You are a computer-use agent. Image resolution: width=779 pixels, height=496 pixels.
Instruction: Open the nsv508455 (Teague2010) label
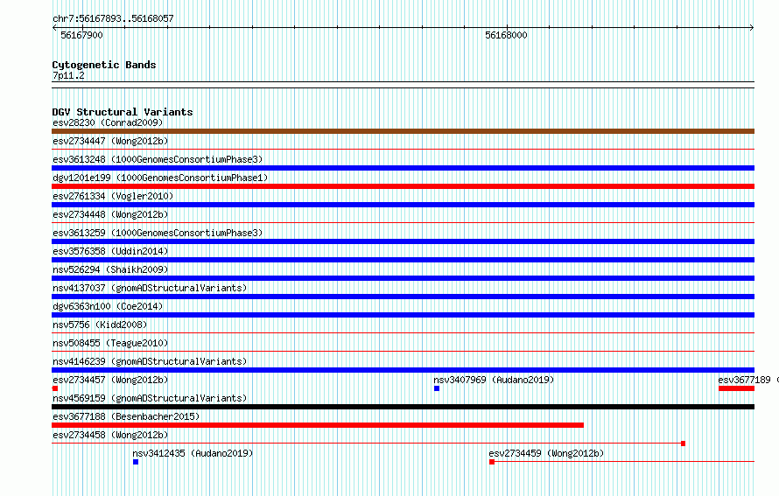tap(110, 343)
